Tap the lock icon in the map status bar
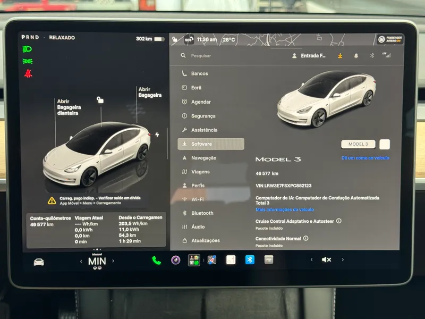Image resolution: width=425 pixels, height=319 pixels. click(x=175, y=39)
